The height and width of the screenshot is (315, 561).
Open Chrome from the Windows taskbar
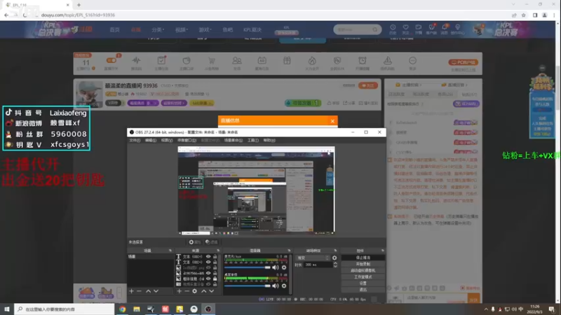(x=122, y=309)
